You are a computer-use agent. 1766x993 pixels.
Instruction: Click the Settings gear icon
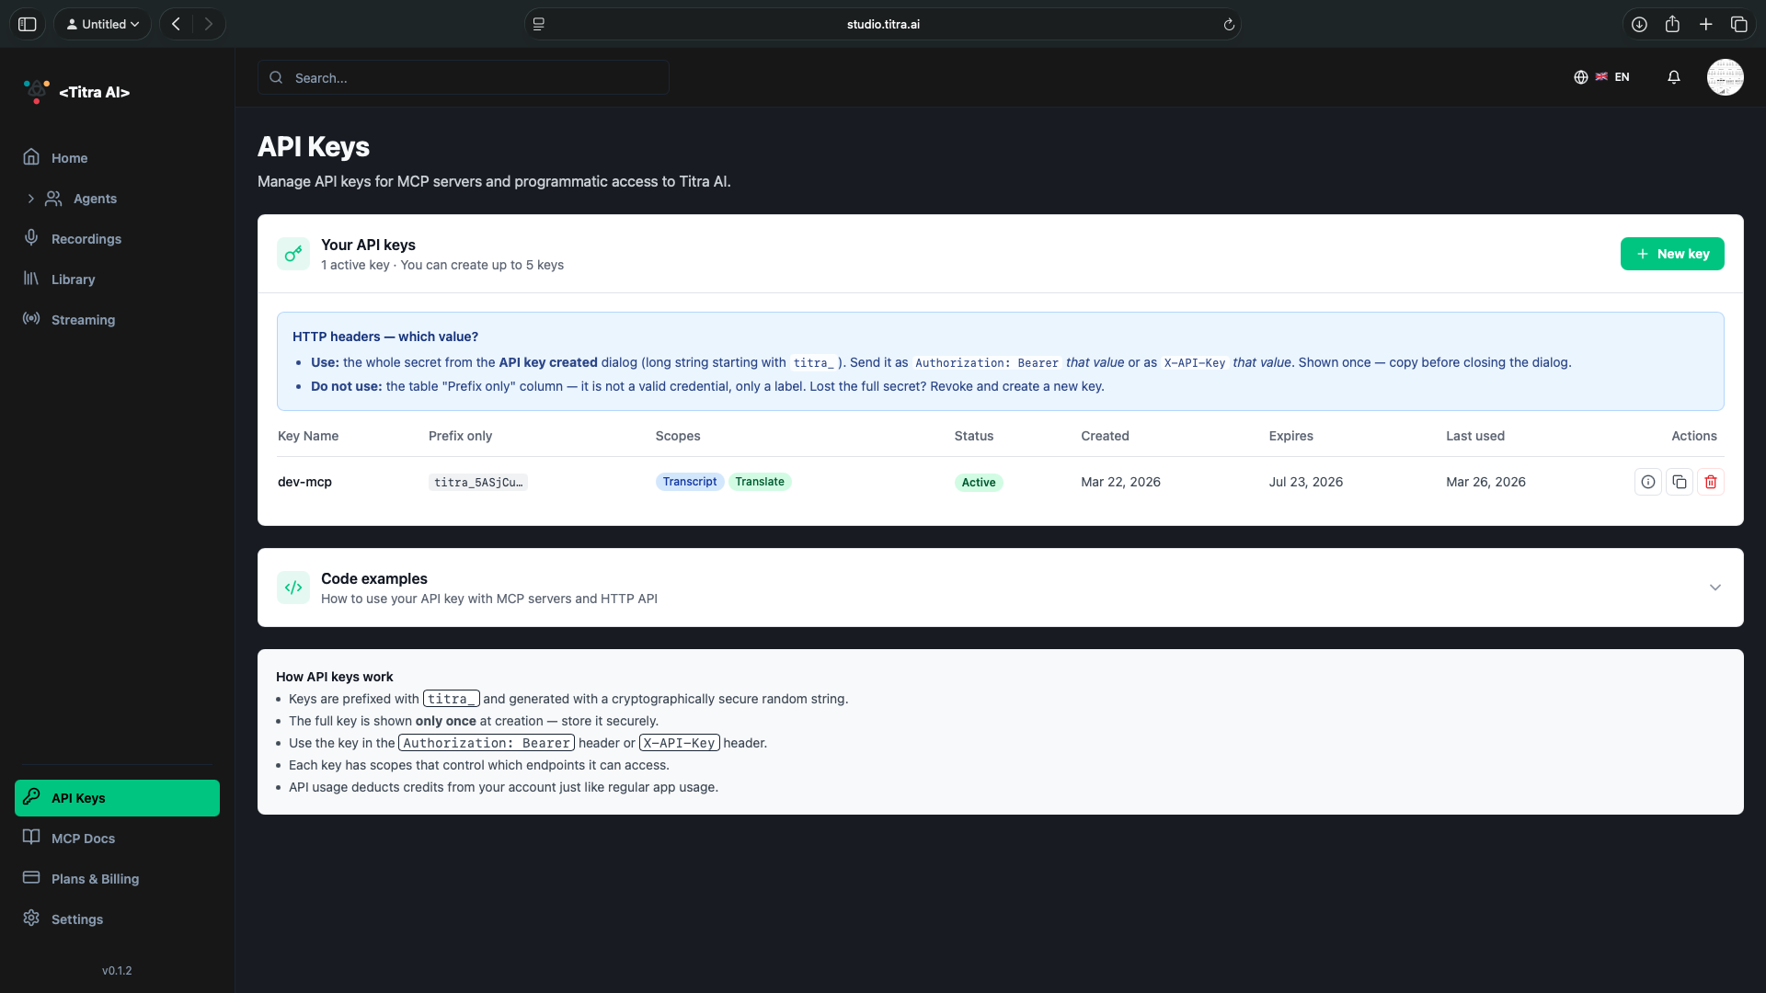[31, 919]
